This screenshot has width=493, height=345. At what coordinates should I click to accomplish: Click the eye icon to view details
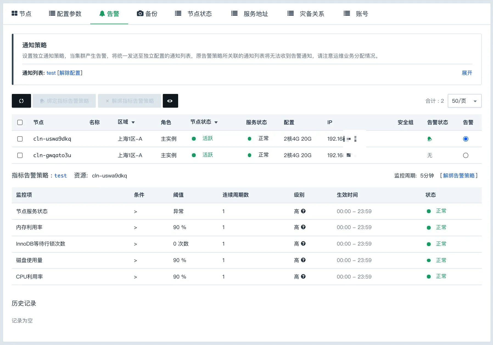pos(170,101)
